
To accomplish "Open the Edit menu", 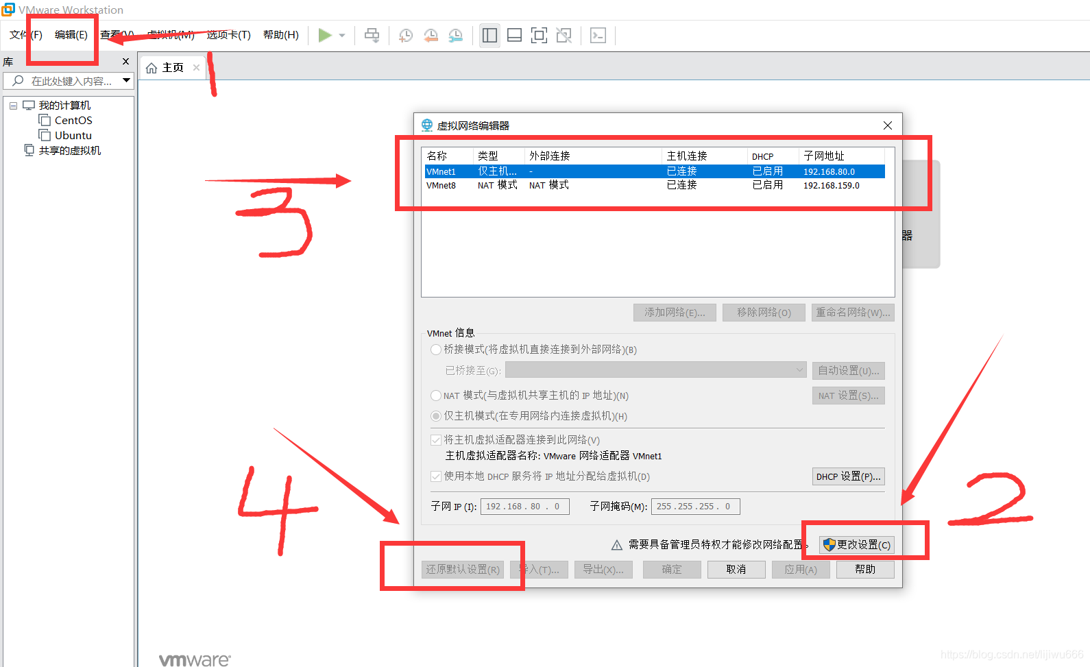I will pyautogui.click(x=71, y=35).
